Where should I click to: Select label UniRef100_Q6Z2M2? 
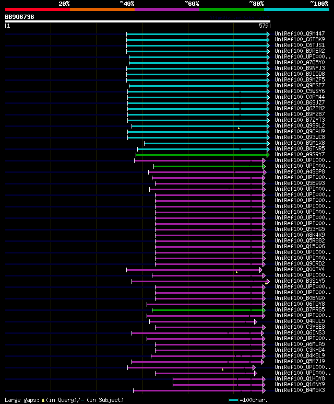point(300,109)
